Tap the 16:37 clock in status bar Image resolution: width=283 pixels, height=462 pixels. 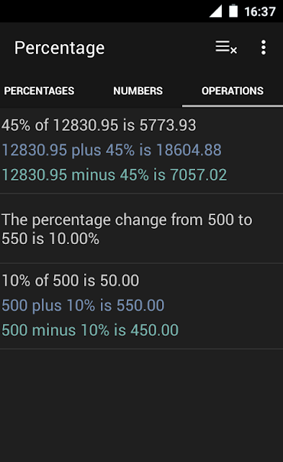click(260, 12)
